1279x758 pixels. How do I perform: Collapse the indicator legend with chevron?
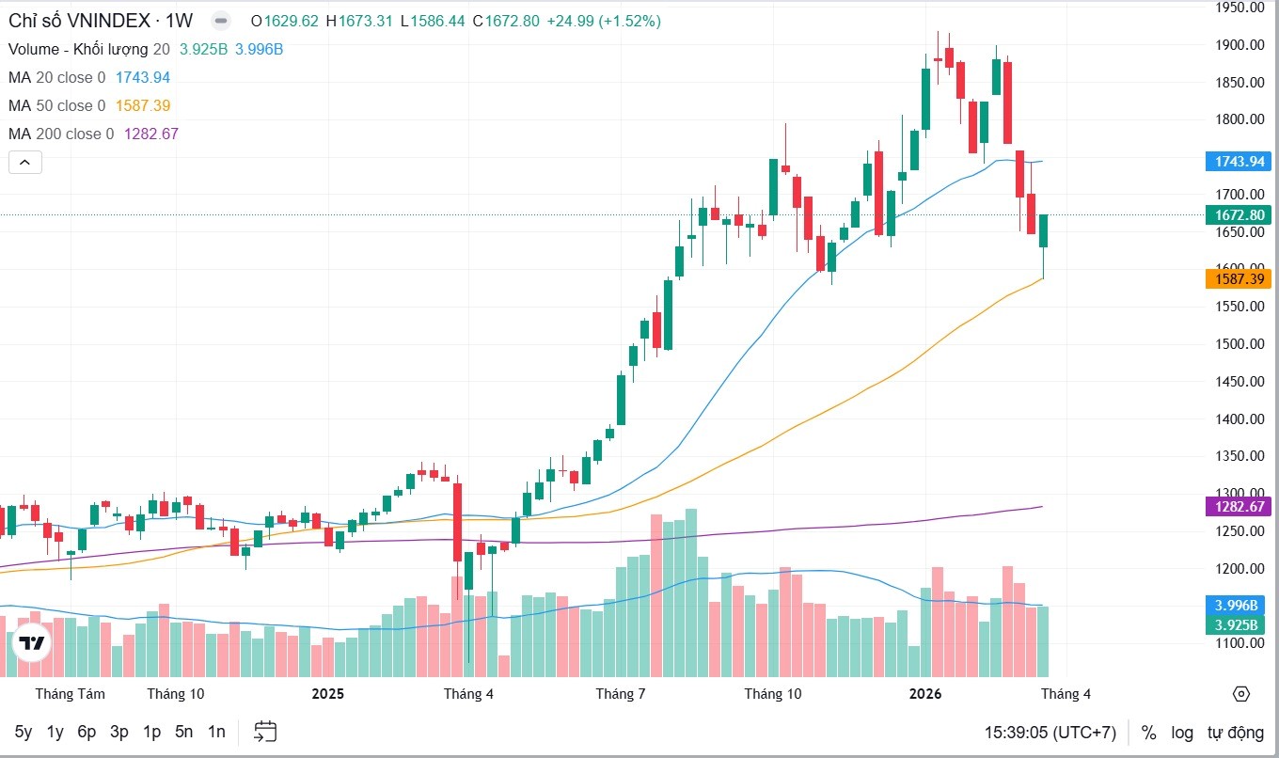coord(24,162)
